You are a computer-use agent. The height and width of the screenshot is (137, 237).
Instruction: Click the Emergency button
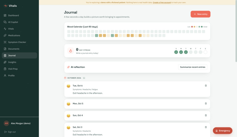(223, 131)
